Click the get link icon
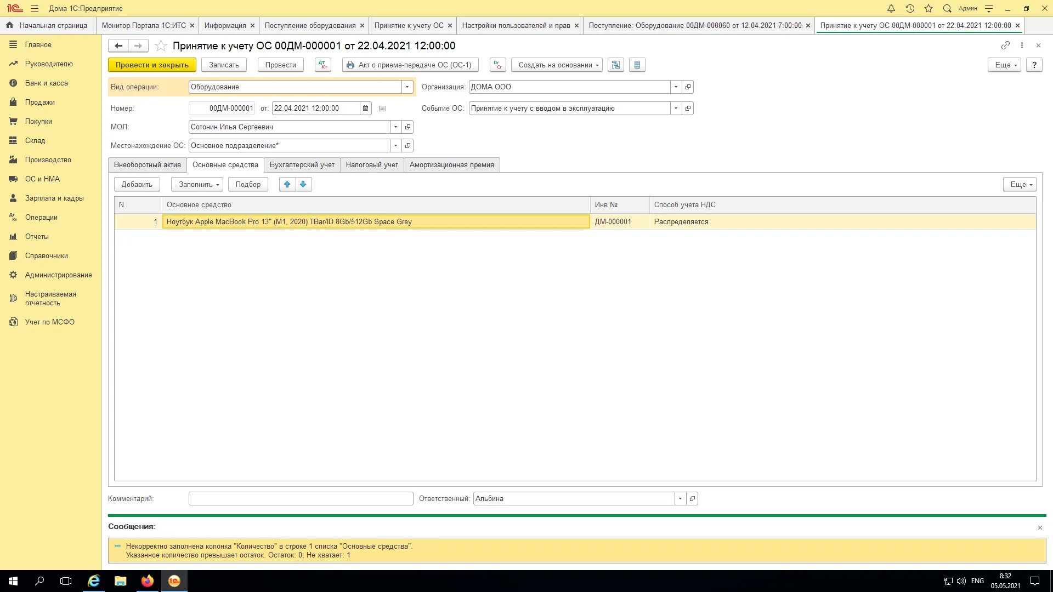Screen dimensions: 1053x592 click(1005, 45)
